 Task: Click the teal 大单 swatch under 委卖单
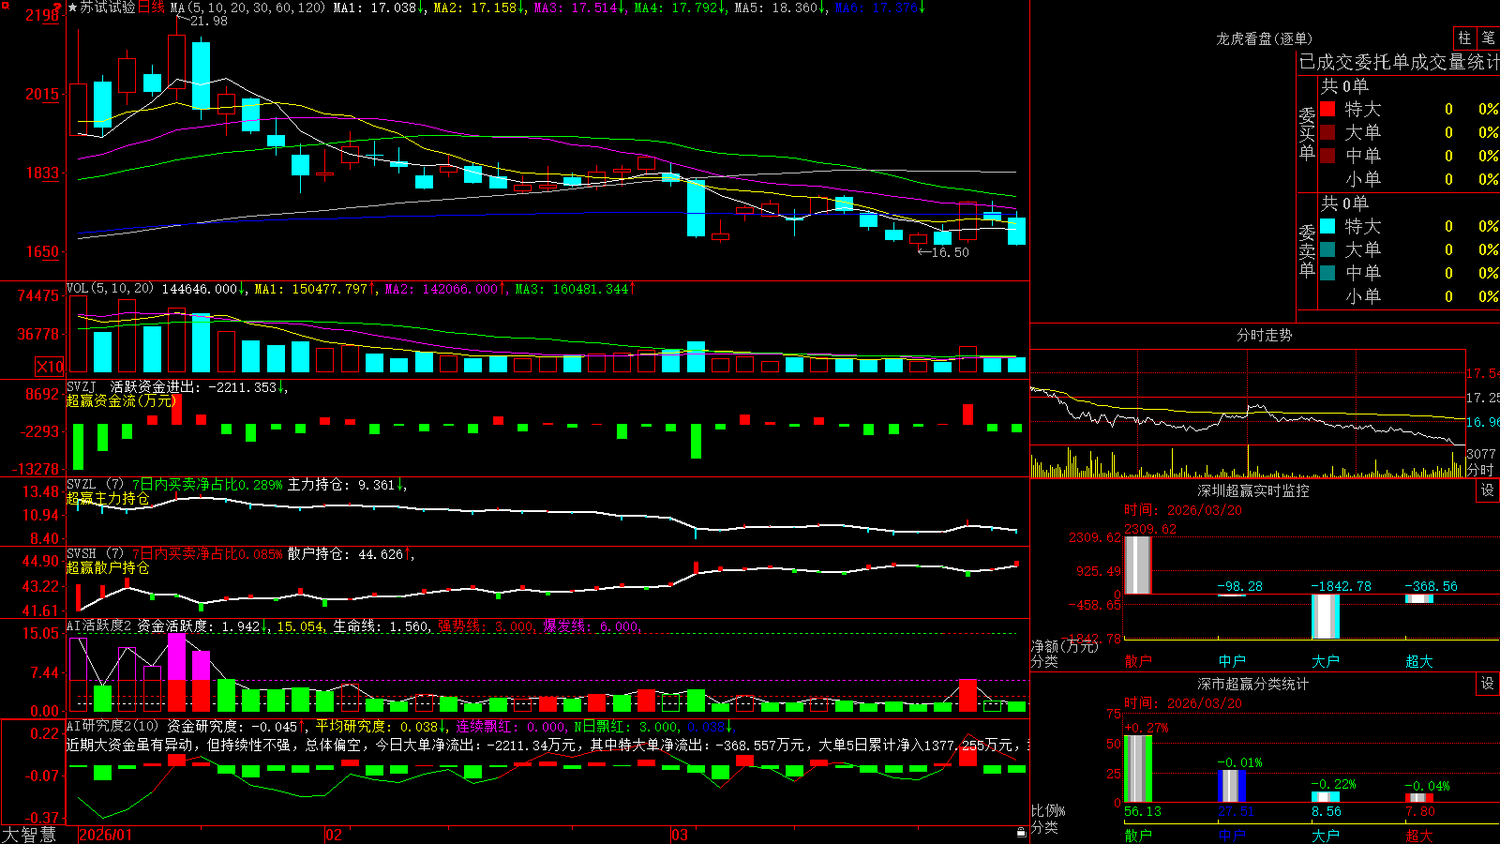(1327, 249)
